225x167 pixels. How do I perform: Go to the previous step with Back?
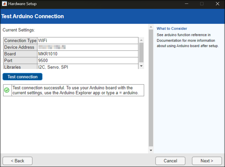18,161
